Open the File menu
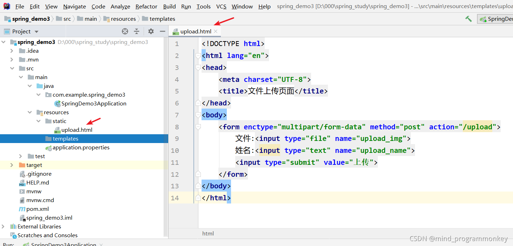The width and height of the screenshot is (513, 246). [x=20, y=6]
